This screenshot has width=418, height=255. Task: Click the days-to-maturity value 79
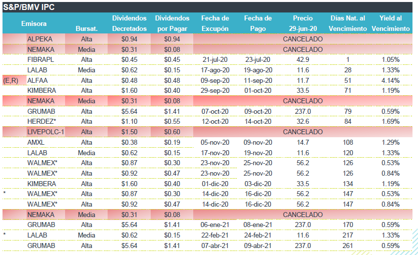347,111
